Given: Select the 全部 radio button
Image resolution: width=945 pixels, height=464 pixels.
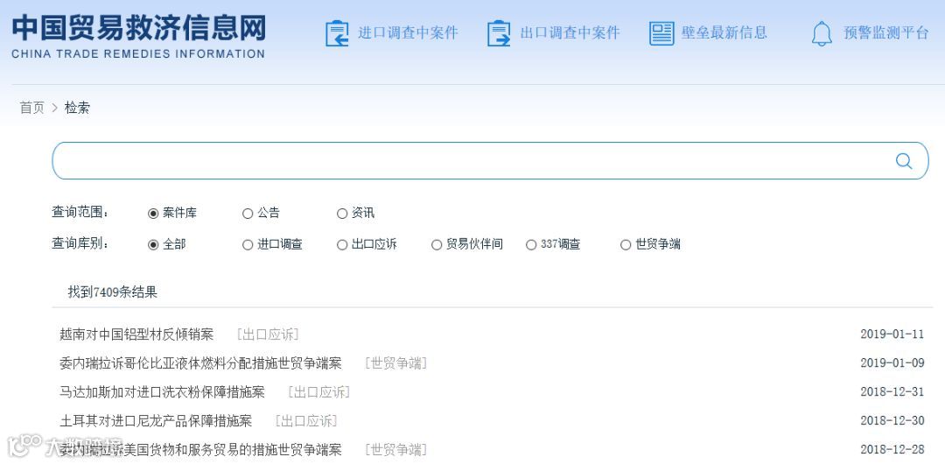Looking at the screenshot, I should coord(153,245).
